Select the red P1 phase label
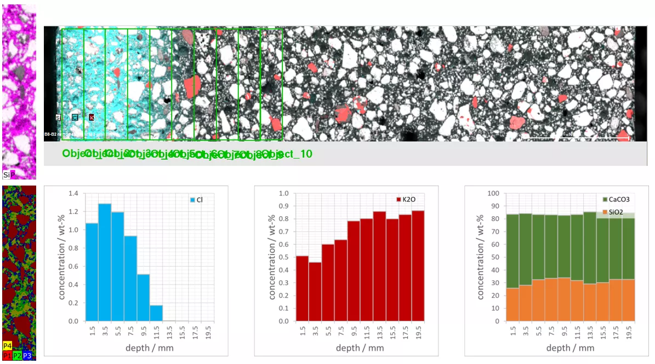 pyautogui.click(x=7, y=356)
